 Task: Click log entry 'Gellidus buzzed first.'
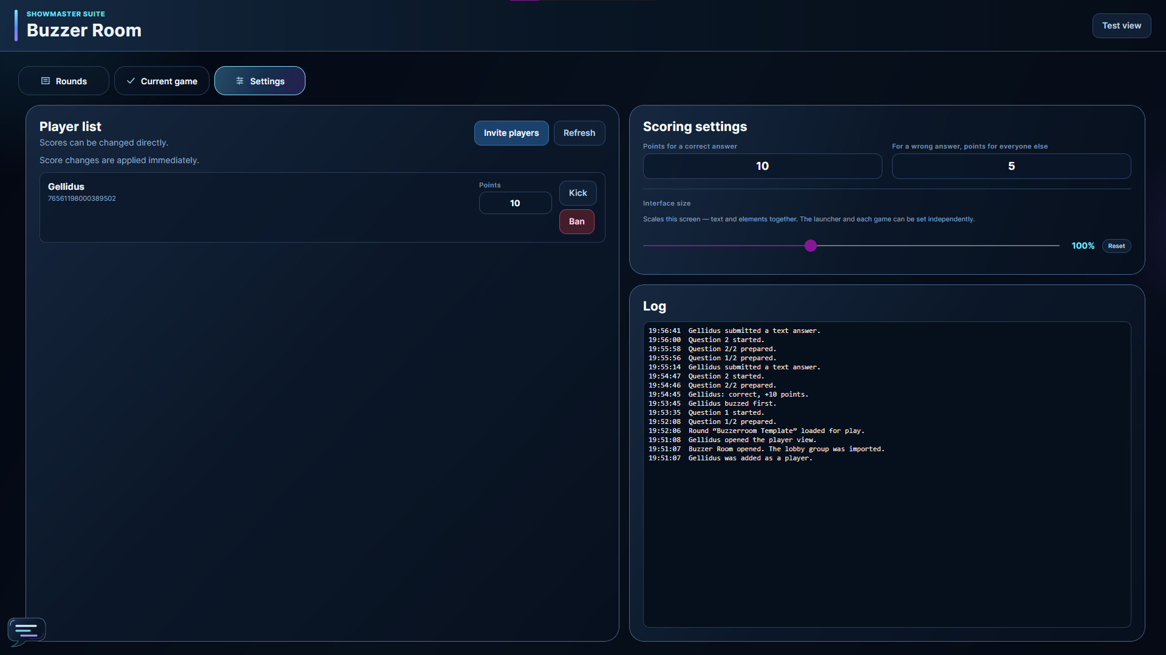[x=712, y=403]
